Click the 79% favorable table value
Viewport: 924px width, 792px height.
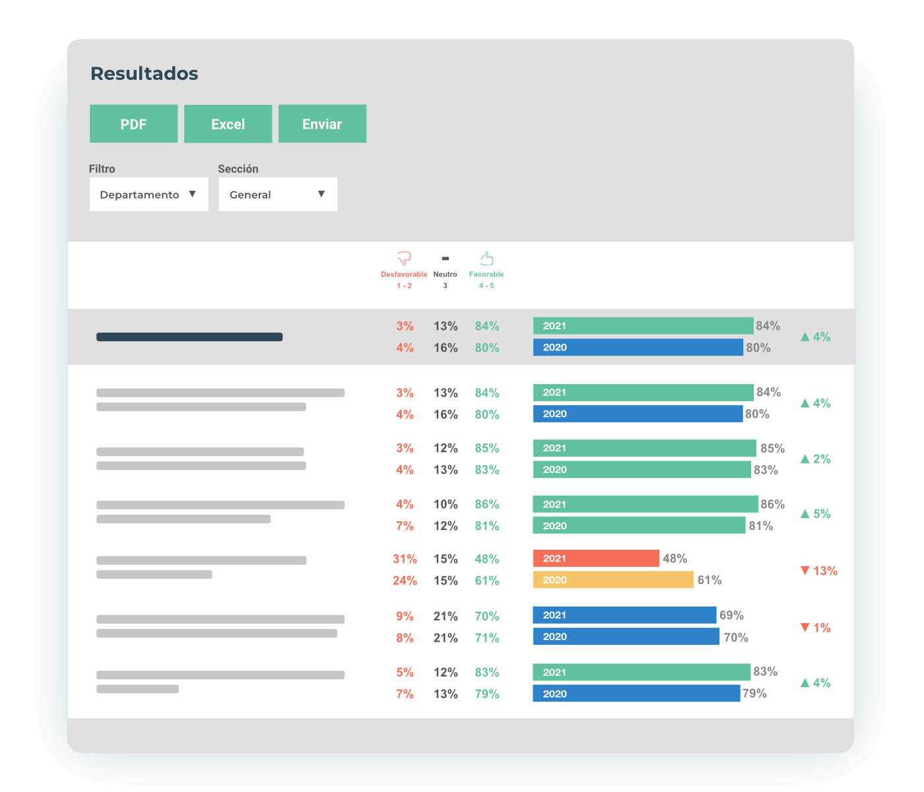click(487, 694)
